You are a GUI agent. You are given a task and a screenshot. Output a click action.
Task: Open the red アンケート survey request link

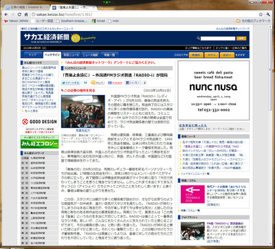(x=110, y=63)
